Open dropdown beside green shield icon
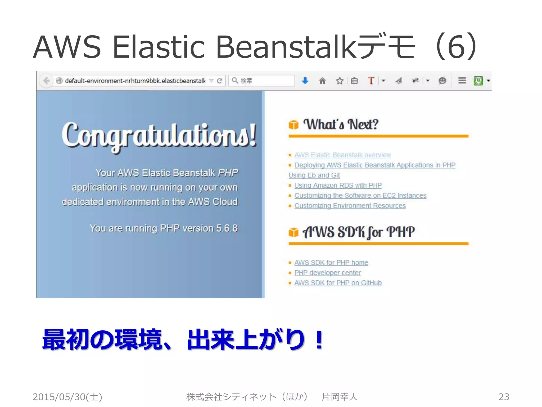Screen dimensions: 542x407 tap(488, 81)
